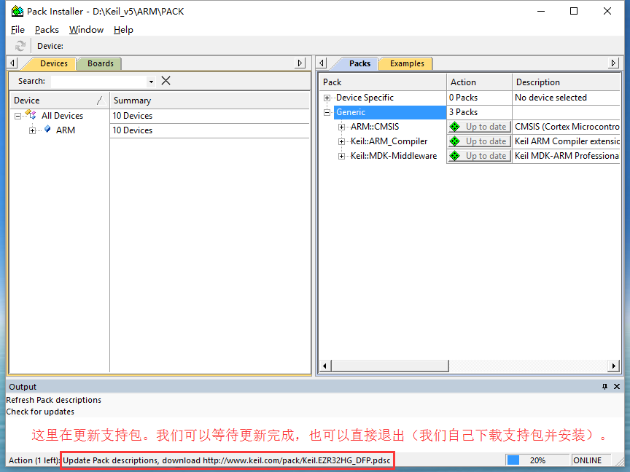Click CMSIS (Cortex Microcontro description cell

[567, 127]
